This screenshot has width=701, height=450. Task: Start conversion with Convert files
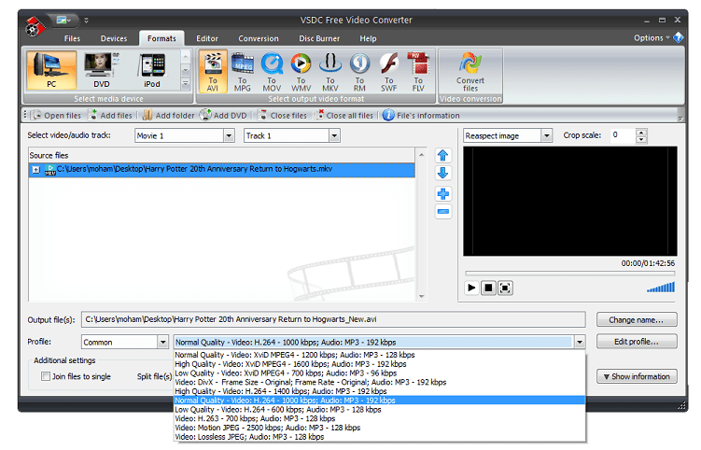470,72
